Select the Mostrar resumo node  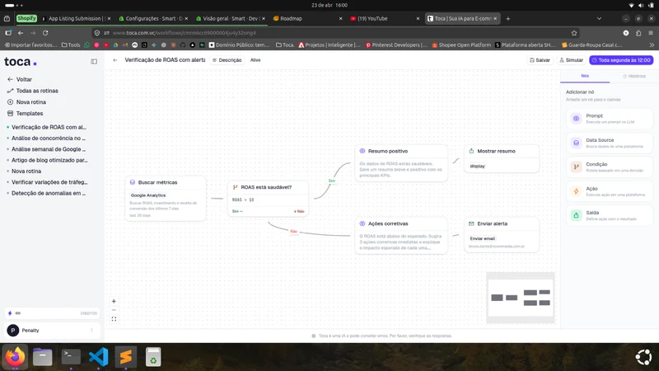click(x=502, y=158)
